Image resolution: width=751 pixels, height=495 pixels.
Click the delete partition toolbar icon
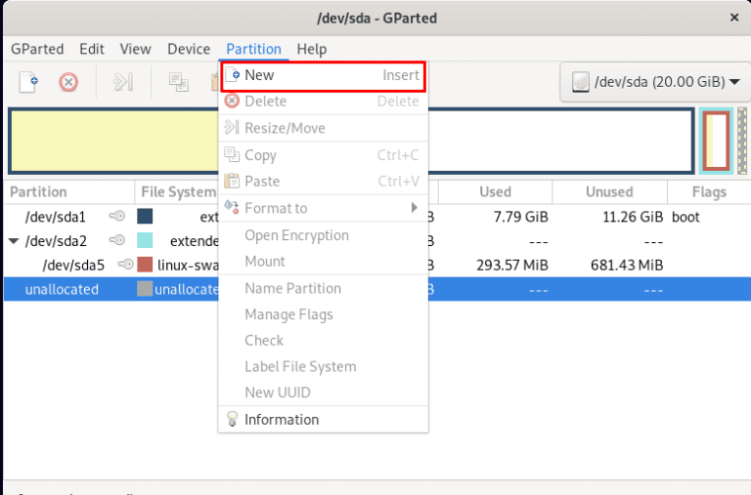68,82
